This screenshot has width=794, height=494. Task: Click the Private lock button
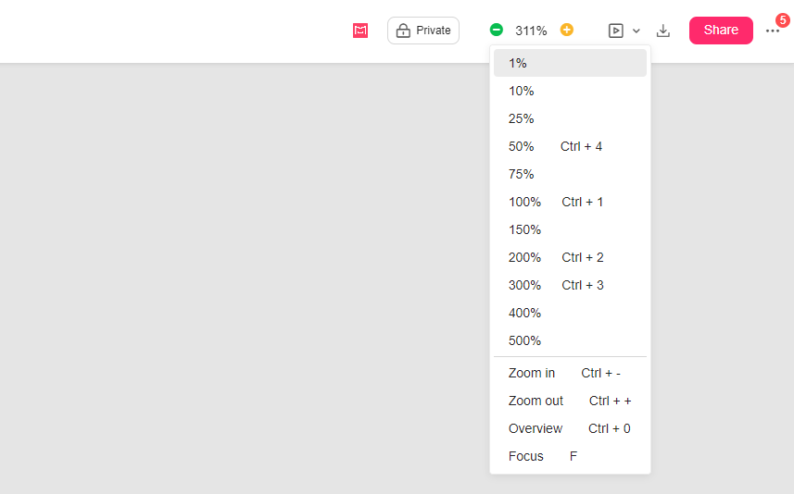tap(423, 31)
